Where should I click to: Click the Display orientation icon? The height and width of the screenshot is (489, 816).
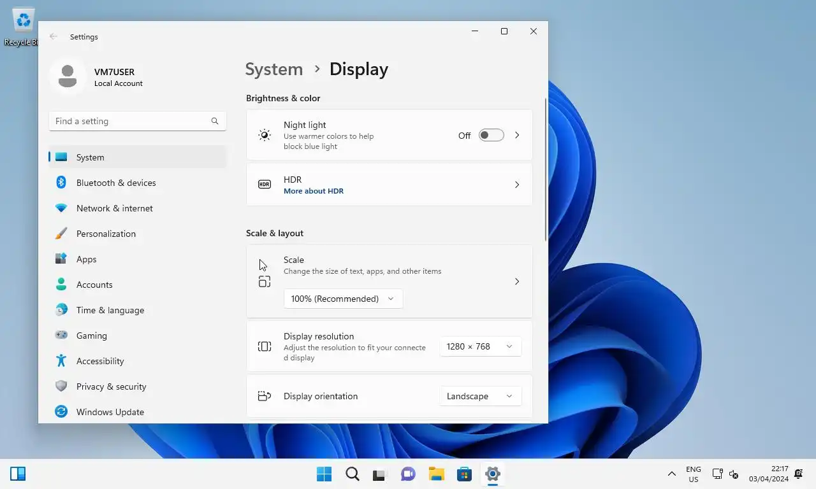point(265,396)
